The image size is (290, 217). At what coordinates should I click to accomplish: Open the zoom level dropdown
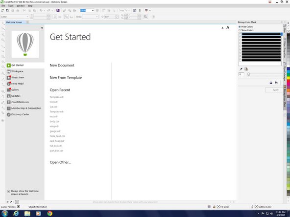(x=93, y=10)
